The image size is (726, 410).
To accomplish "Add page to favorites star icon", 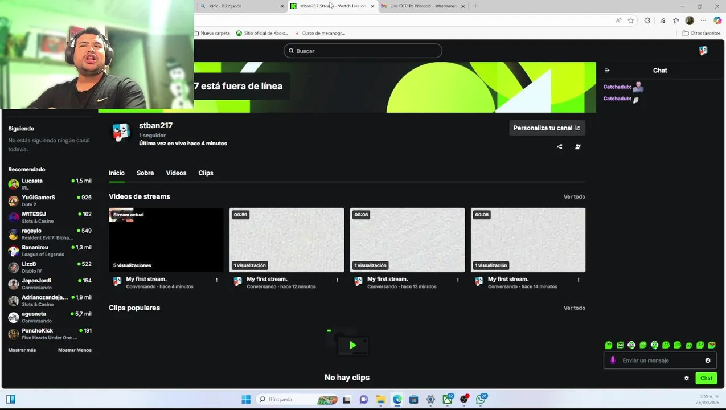I will pos(631,20).
